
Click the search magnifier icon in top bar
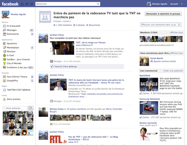click(98, 4)
